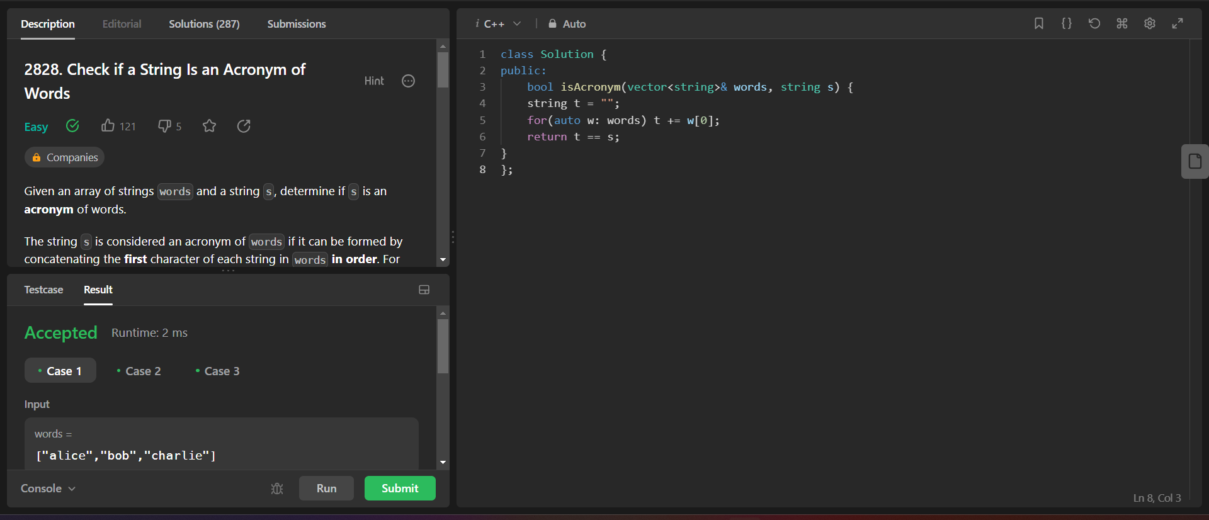Screen dimensions: 1209x520
Task: Select the Result tab
Action: point(98,290)
